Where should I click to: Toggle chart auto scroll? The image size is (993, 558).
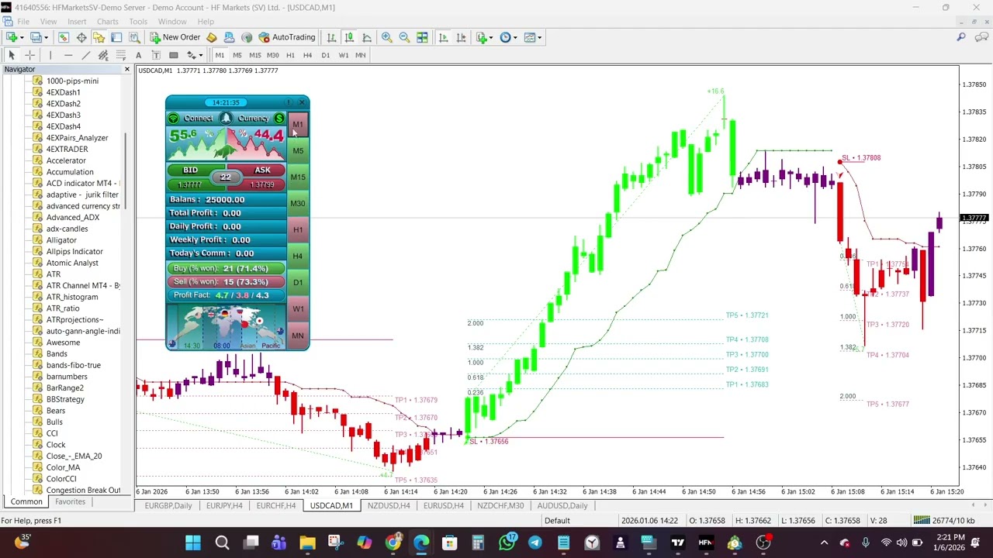[x=443, y=37]
